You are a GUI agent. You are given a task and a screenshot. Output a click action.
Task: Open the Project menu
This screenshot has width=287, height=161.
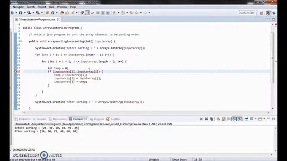tap(42, 7)
